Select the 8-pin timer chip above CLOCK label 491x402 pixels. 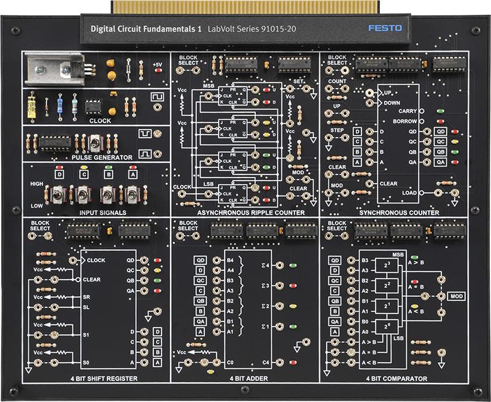pos(93,105)
